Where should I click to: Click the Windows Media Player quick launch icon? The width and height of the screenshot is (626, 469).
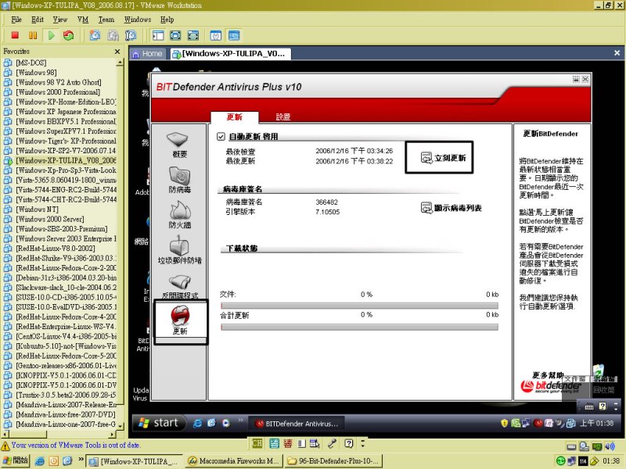click(x=226, y=423)
